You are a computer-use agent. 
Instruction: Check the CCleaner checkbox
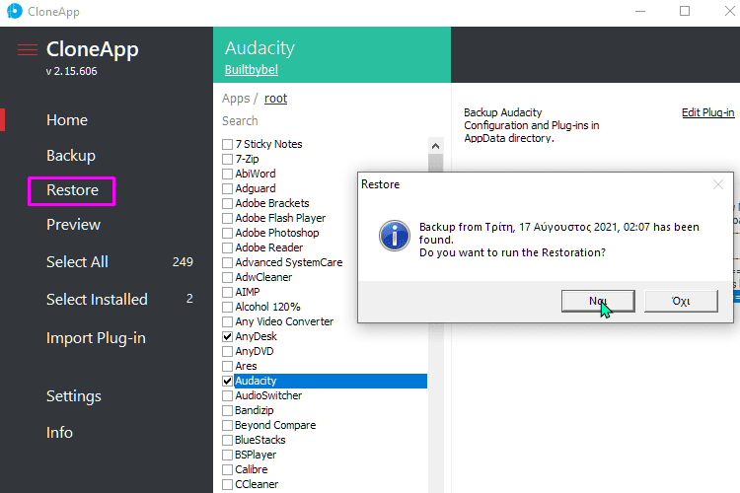[228, 484]
